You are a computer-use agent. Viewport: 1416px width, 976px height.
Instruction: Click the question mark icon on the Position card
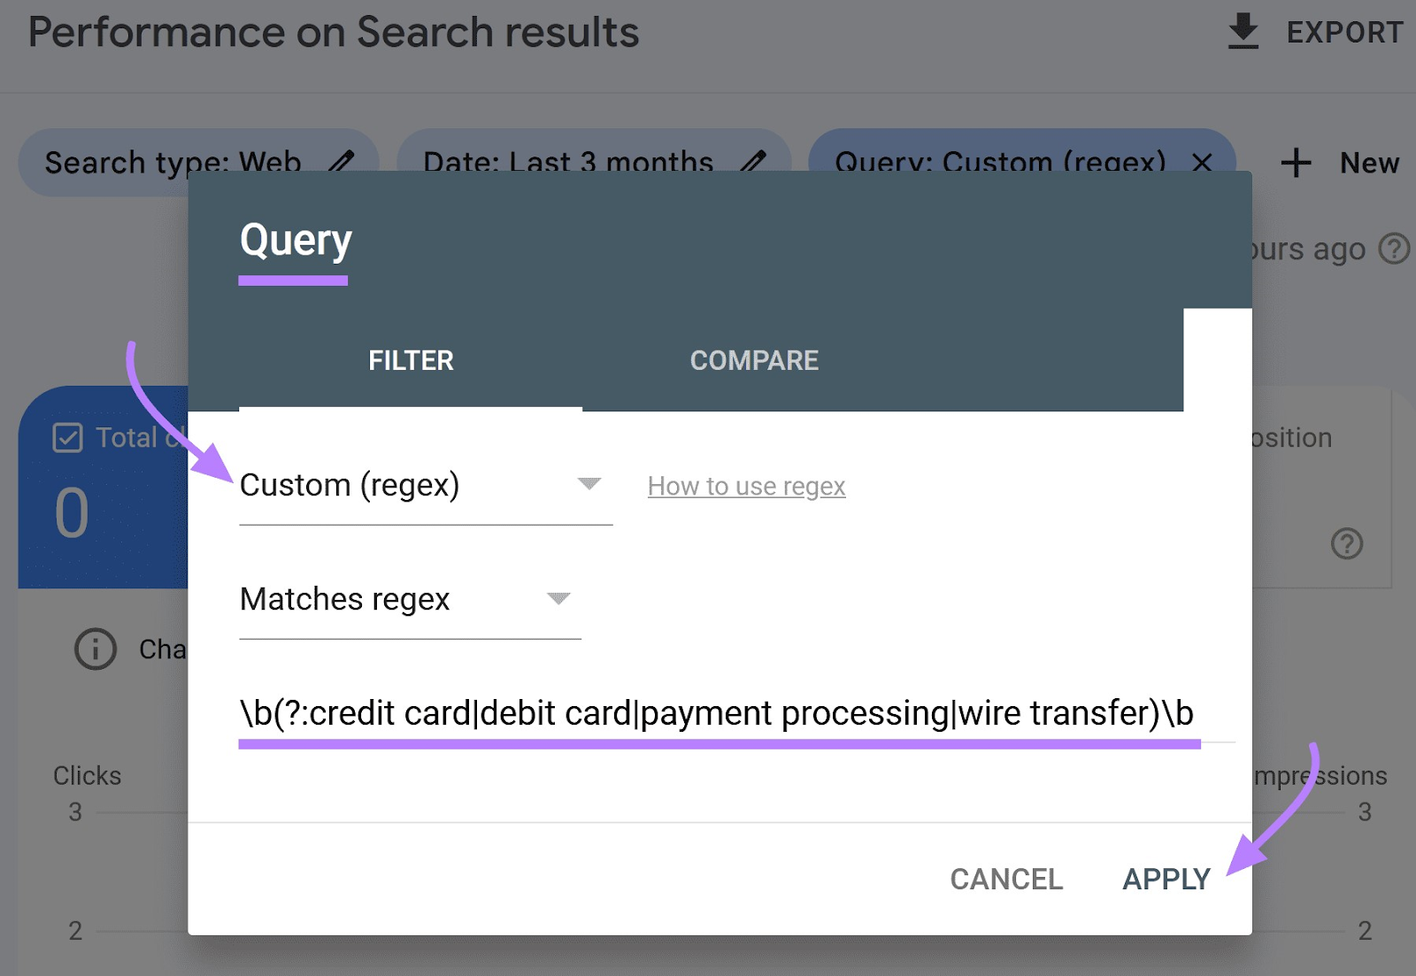point(1346,544)
